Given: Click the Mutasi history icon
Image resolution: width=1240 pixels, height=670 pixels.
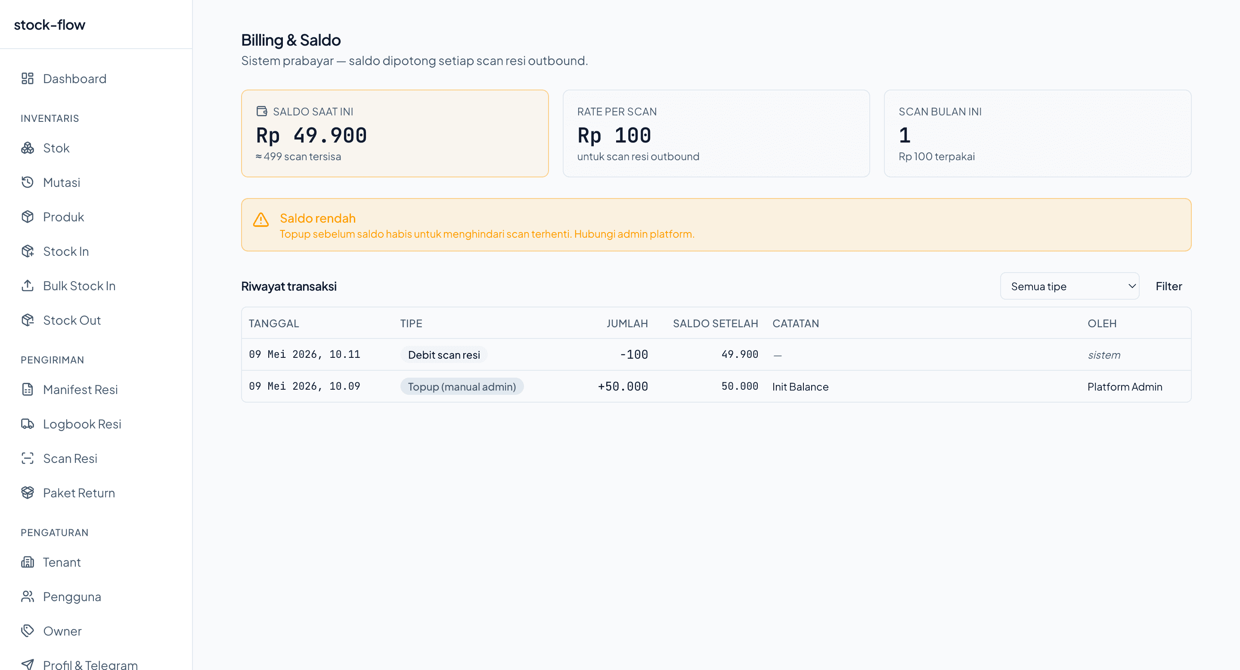Looking at the screenshot, I should click(28, 182).
